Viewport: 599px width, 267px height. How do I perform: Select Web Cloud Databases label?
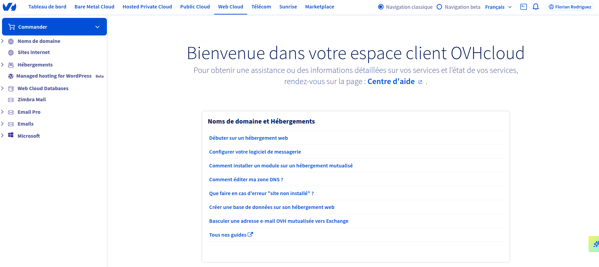pyautogui.click(x=43, y=88)
